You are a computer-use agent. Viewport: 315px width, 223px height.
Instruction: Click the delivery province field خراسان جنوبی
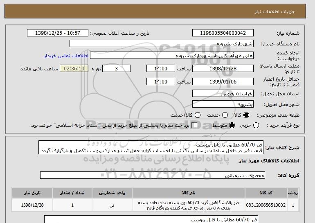click(223, 94)
